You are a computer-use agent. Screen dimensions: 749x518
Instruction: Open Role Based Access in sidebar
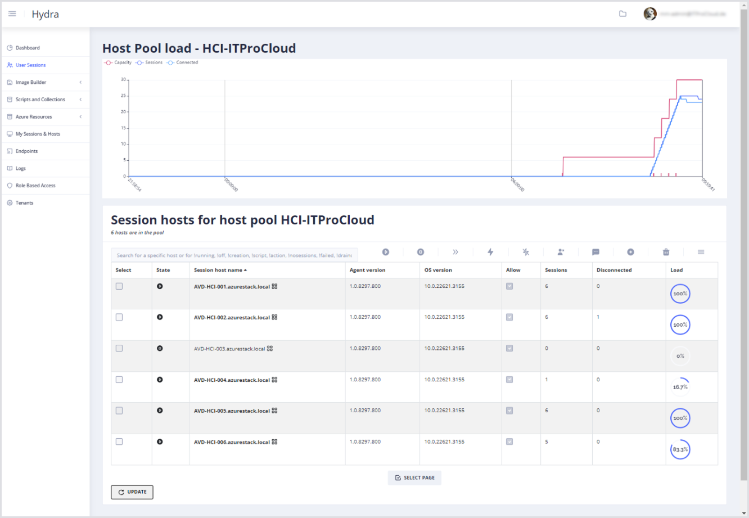(35, 186)
